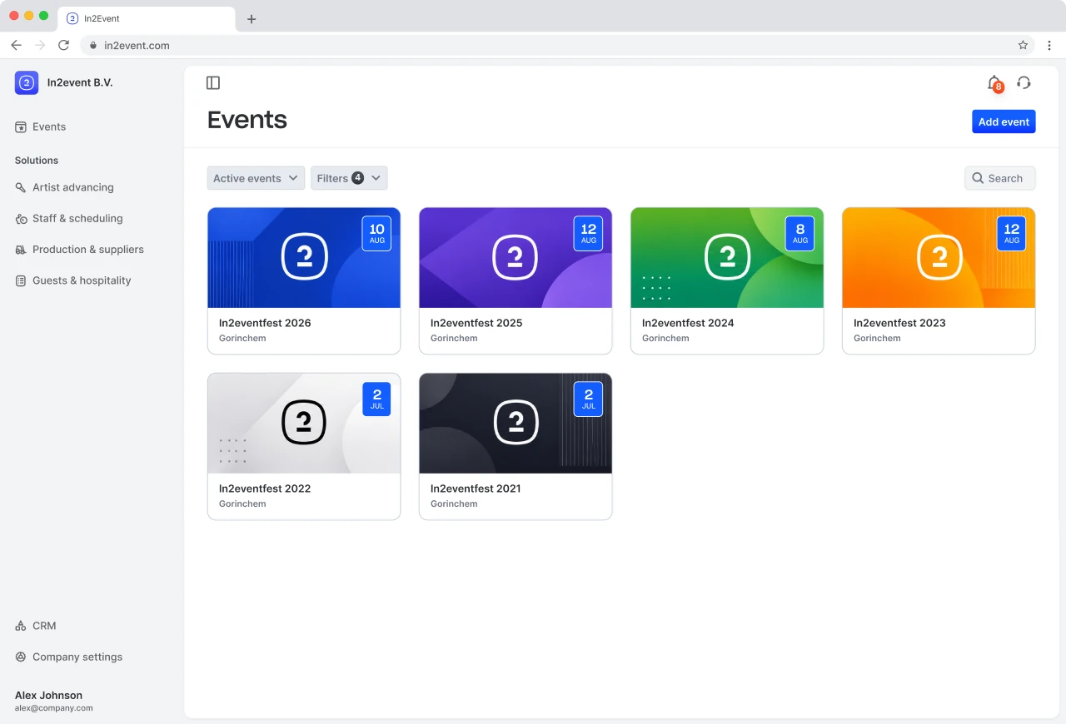This screenshot has width=1066, height=724.
Task: Open the In2eventfest 2024 thumbnail
Action: click(x=727, y=258)
